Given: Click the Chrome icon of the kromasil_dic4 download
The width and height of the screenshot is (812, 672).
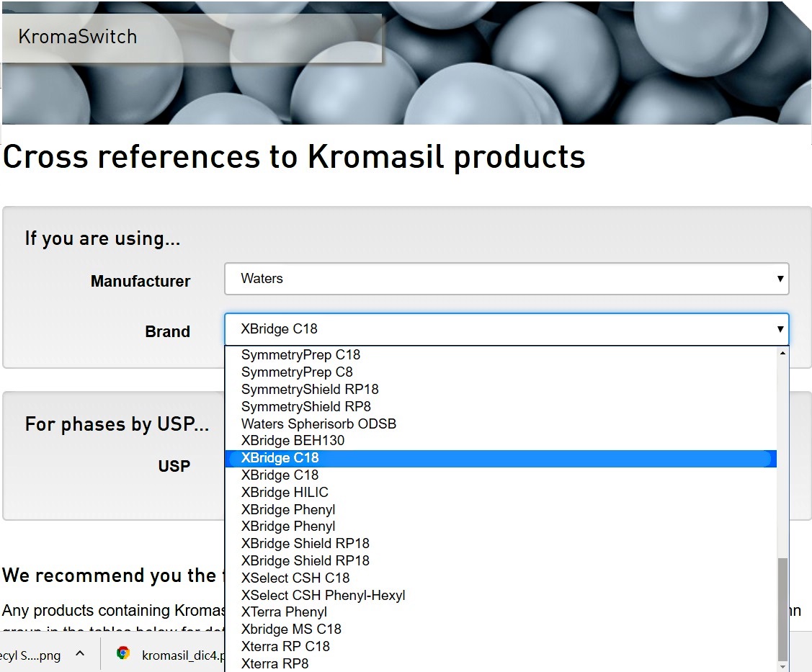Looking at the screenshot, I should tap(122, 653).
